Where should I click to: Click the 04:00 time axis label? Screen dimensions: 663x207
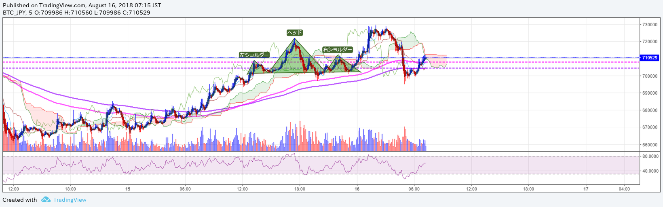[624, 189]
